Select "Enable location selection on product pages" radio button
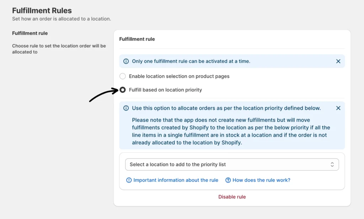The image size is (364, 219). coord(123,76)
